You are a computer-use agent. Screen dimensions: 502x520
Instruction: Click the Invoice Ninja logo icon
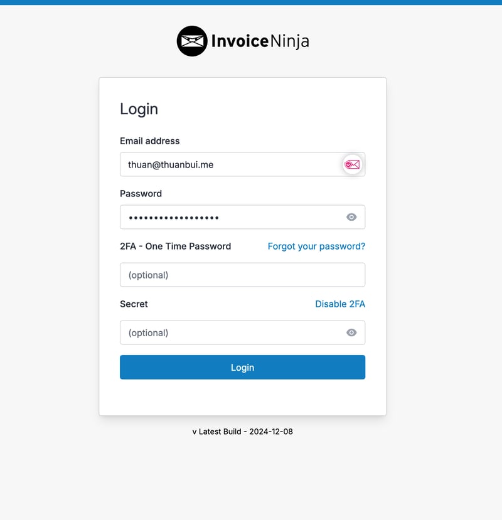pos(192,41)
